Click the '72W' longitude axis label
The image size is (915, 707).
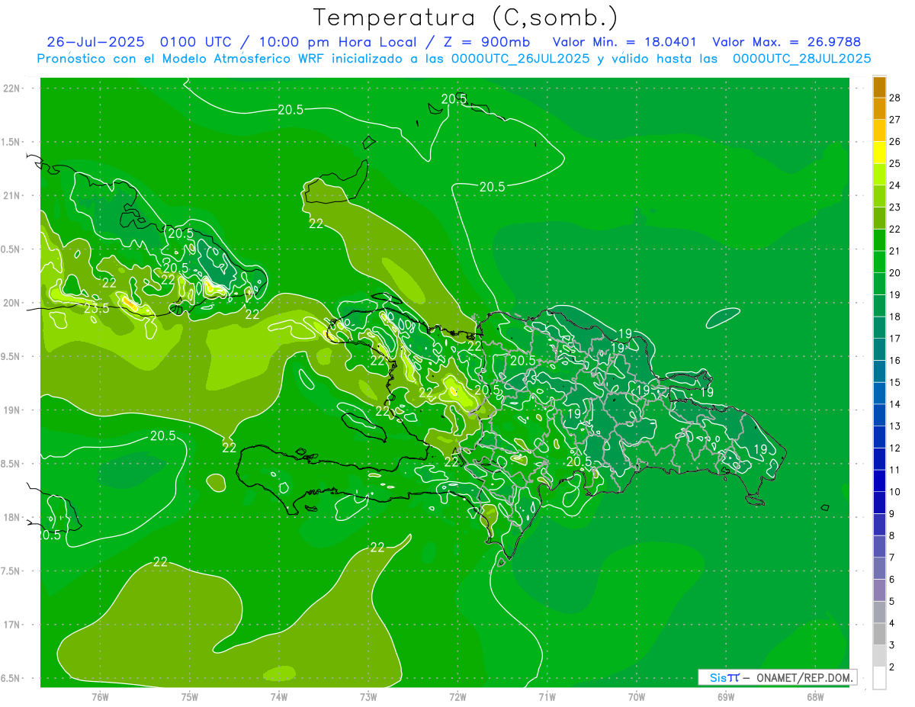(457, 696)
